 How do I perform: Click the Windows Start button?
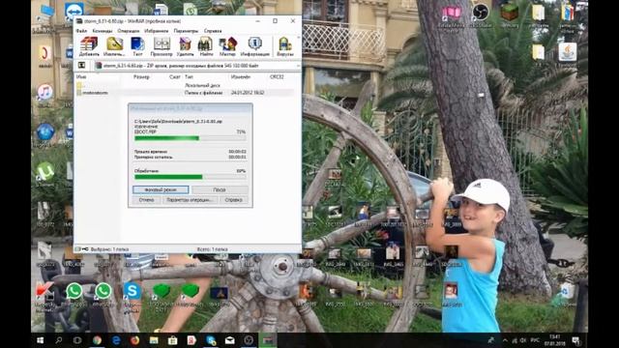click(40, 340)
